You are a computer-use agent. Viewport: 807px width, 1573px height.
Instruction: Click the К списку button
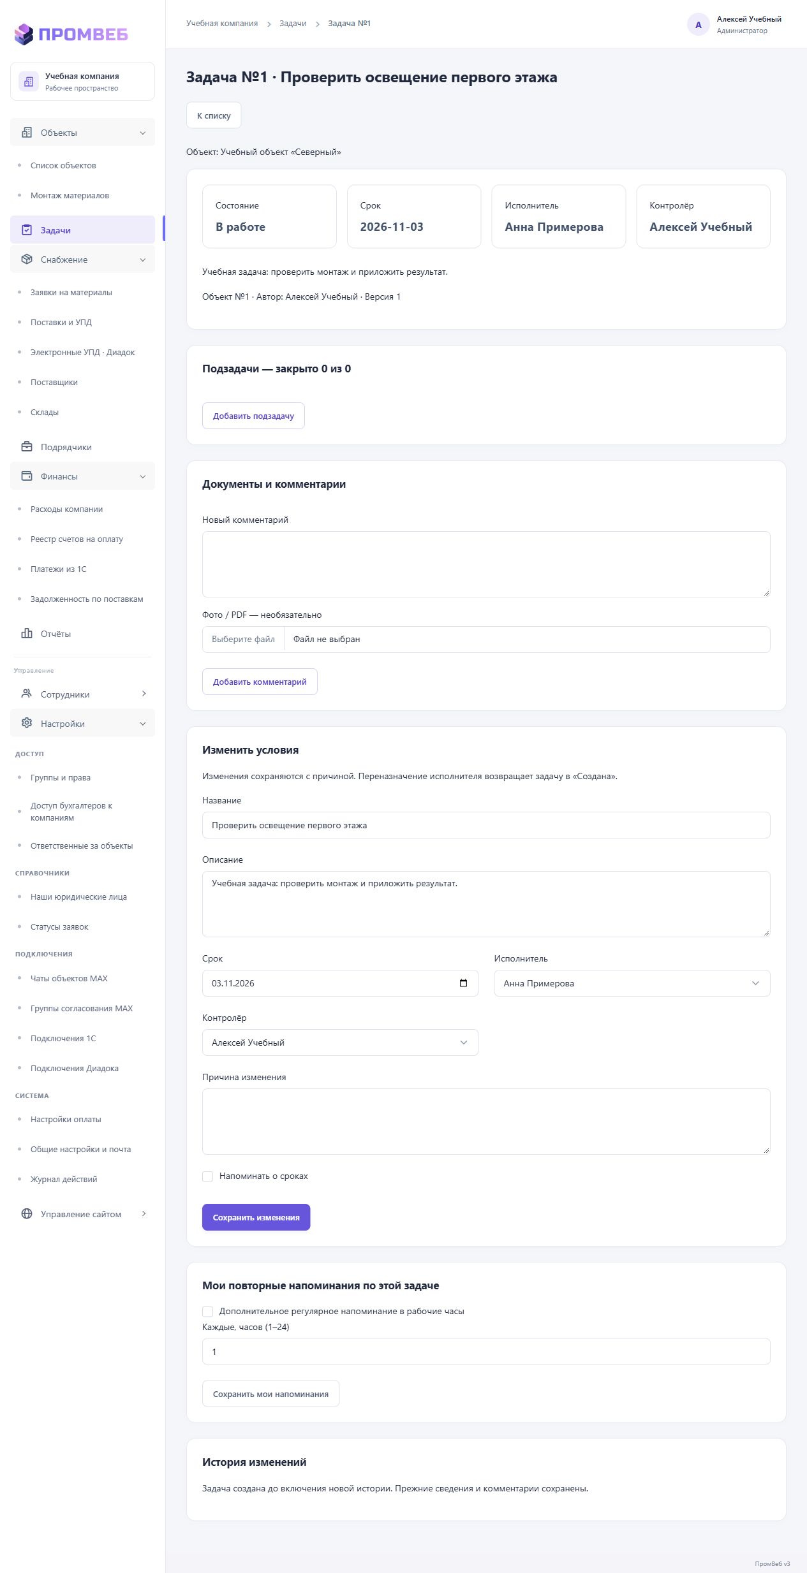point(214,115)
